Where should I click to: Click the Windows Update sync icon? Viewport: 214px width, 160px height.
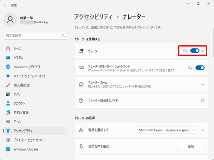(x=8, y=149)
